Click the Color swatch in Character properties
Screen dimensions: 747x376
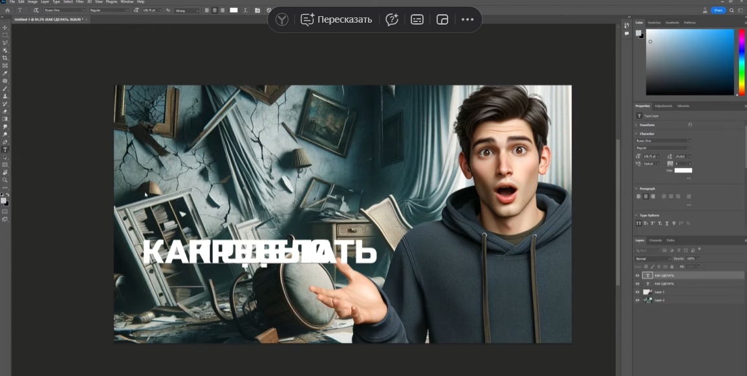pyautogui.click(x=683, y=171)
